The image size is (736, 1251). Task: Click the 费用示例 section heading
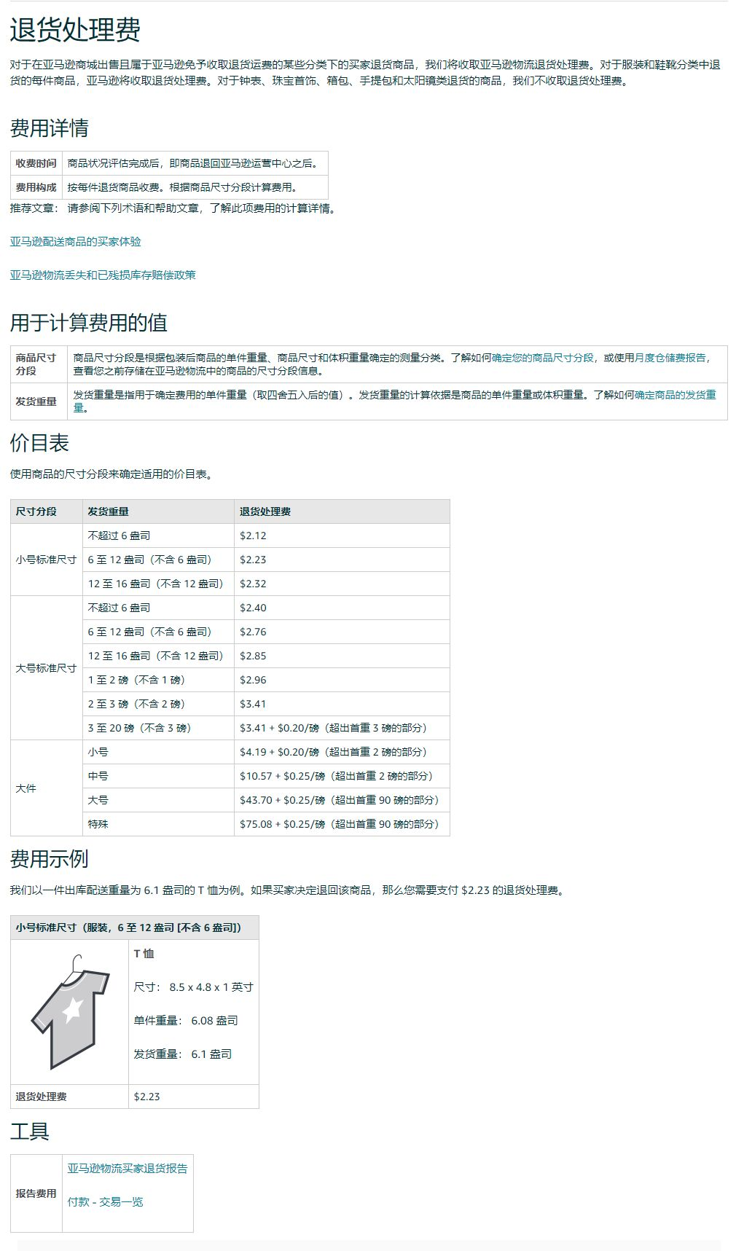tap(50, 859)
